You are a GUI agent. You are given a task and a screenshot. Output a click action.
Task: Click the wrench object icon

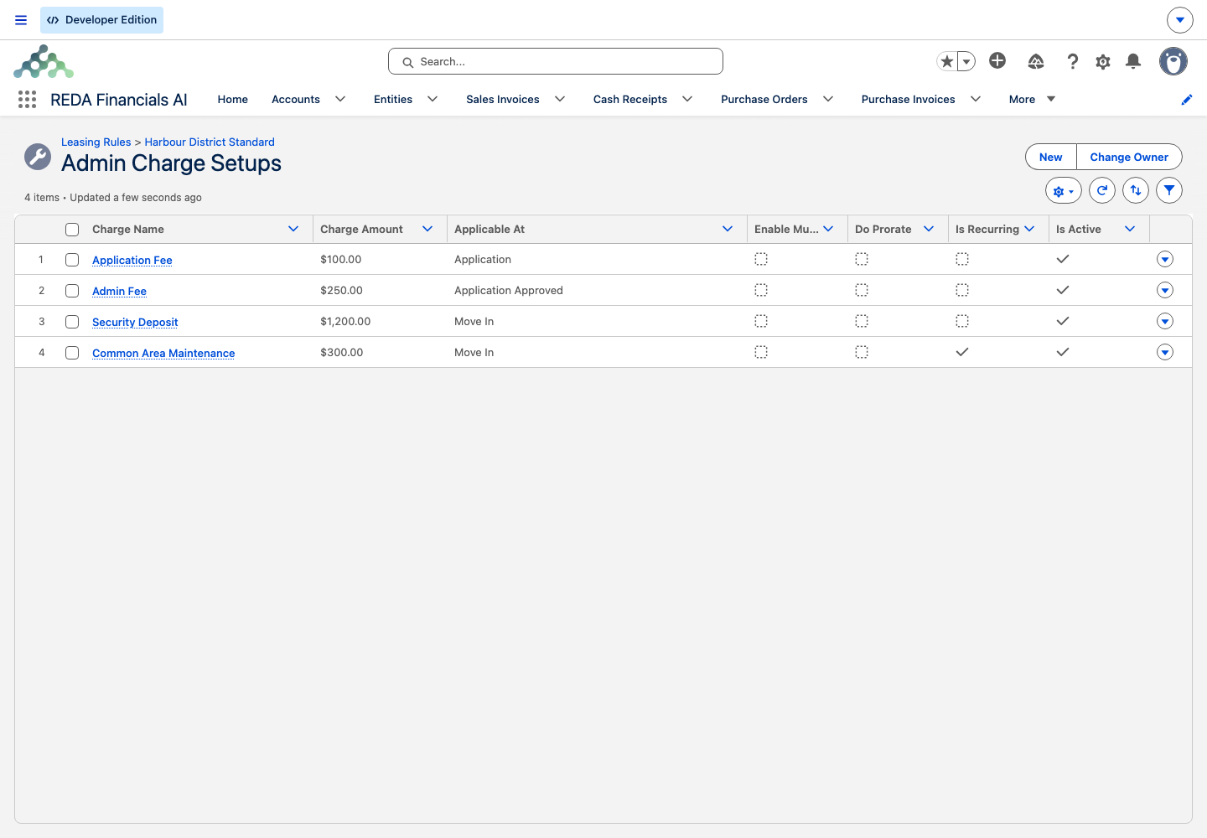(38, 157)
